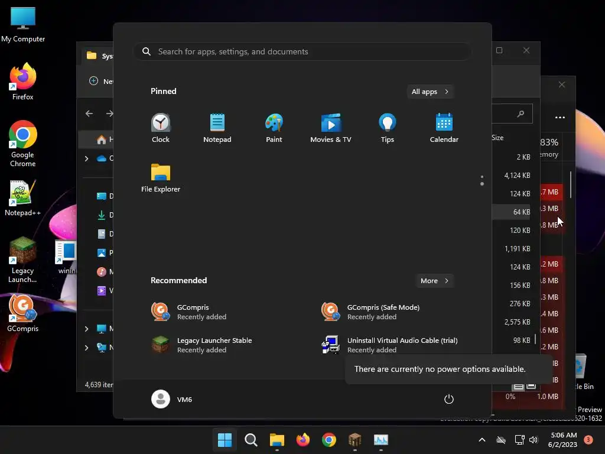Open Google Chrome from the taskbar

328,440
